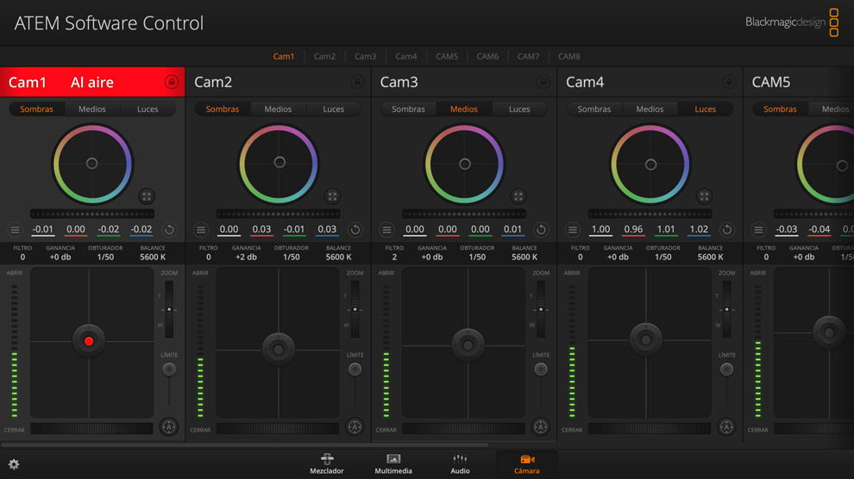This screenshot has height=479, width=854.
Task: Open Cam1 color settings menu icon
Action: point(15,230)
